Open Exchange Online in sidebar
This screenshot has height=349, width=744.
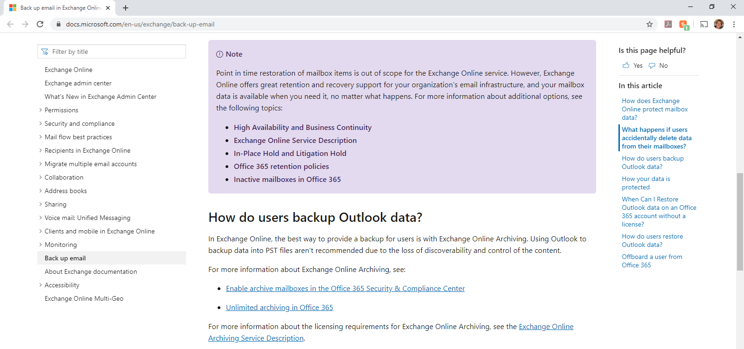[x=68, y=70]
